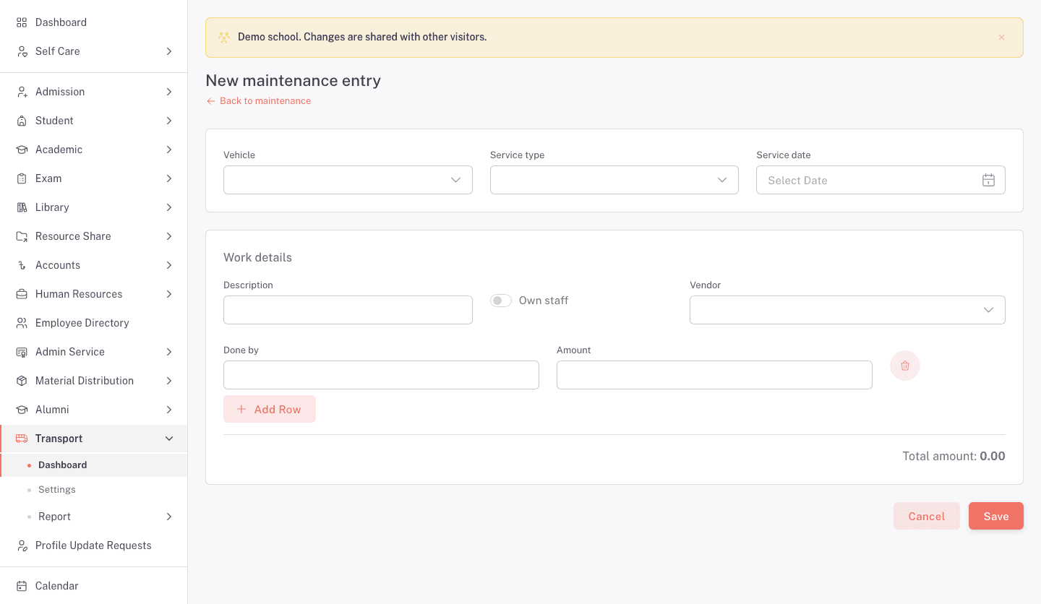Focus the Description input field

[x=348, y=310]
